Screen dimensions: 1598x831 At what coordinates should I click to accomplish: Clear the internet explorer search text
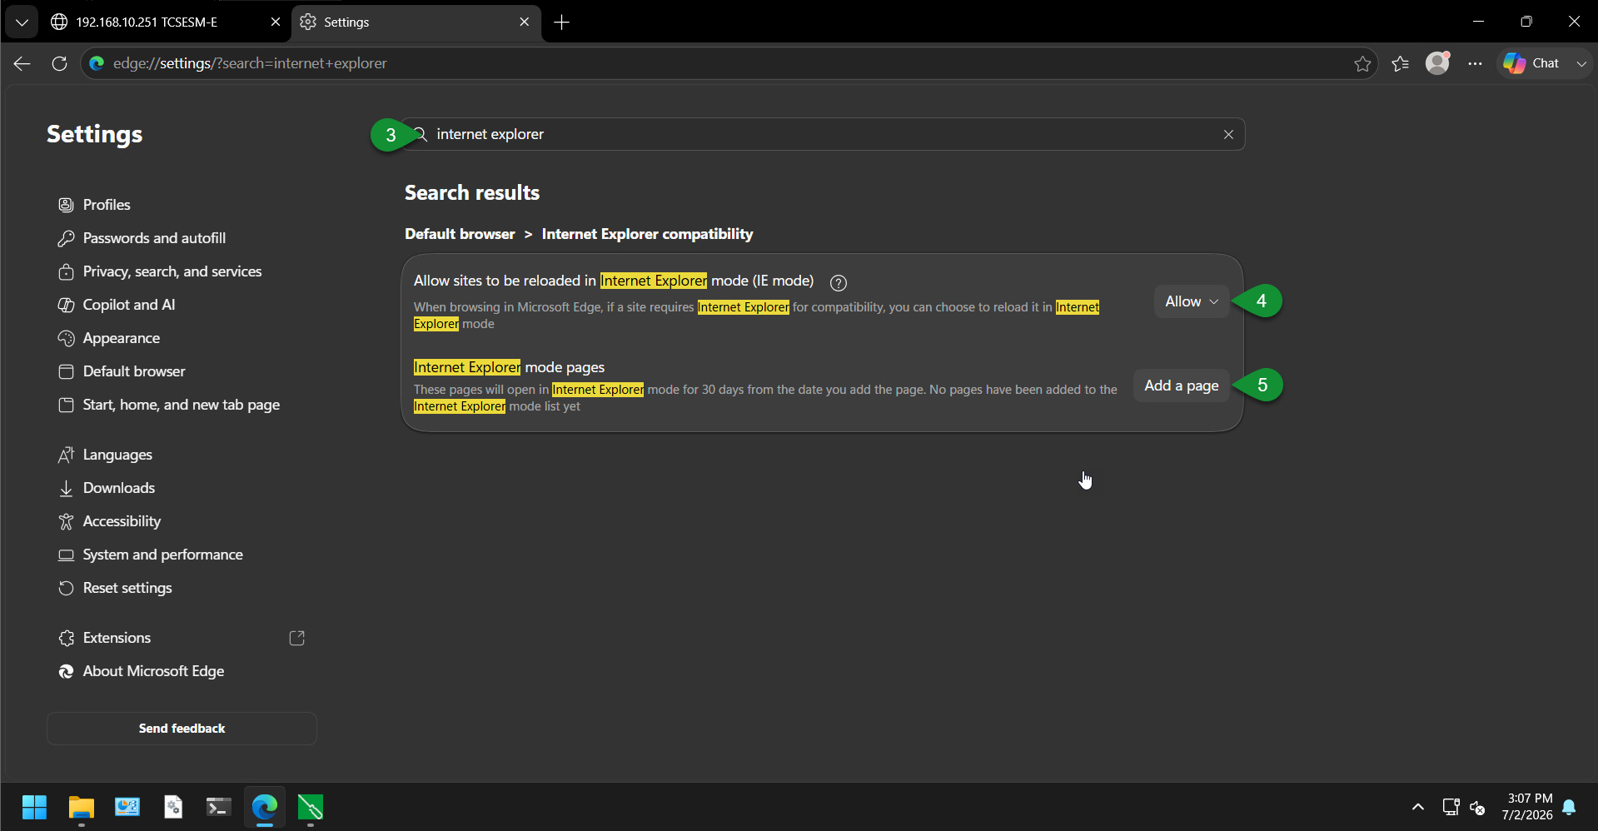pyautogui.click(x=1228, y=134)
